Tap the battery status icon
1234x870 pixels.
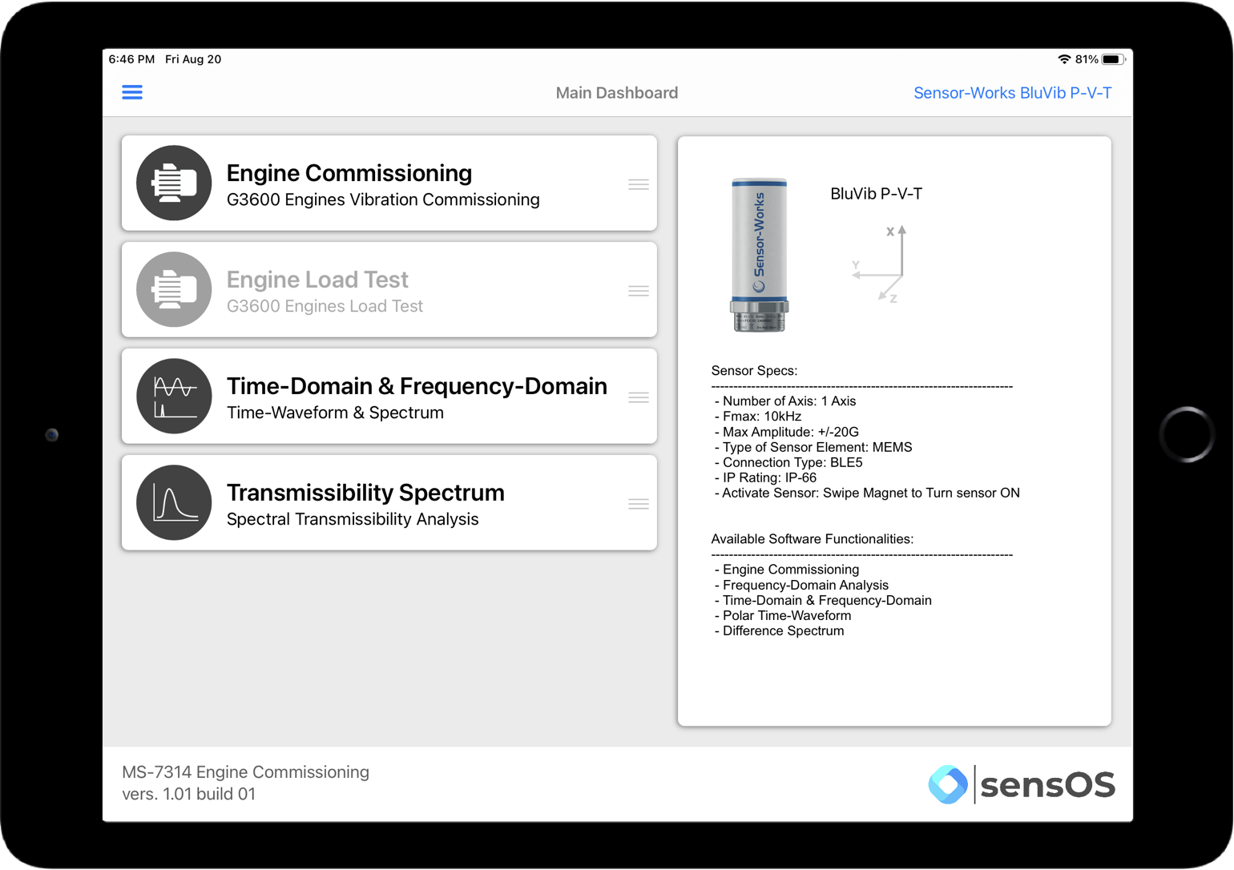point(1113,59)
